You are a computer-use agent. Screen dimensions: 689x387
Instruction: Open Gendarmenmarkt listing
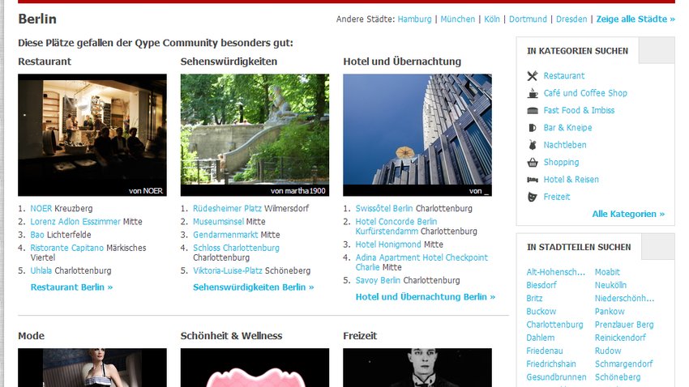point(225,235)
